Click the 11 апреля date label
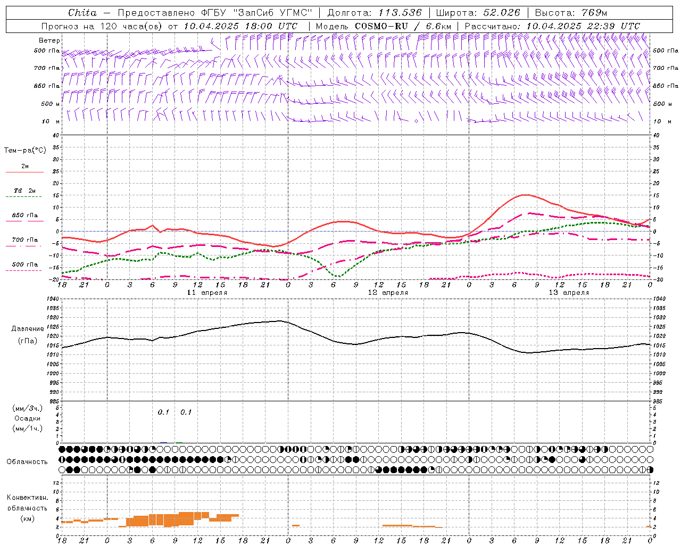 [207, 293]
